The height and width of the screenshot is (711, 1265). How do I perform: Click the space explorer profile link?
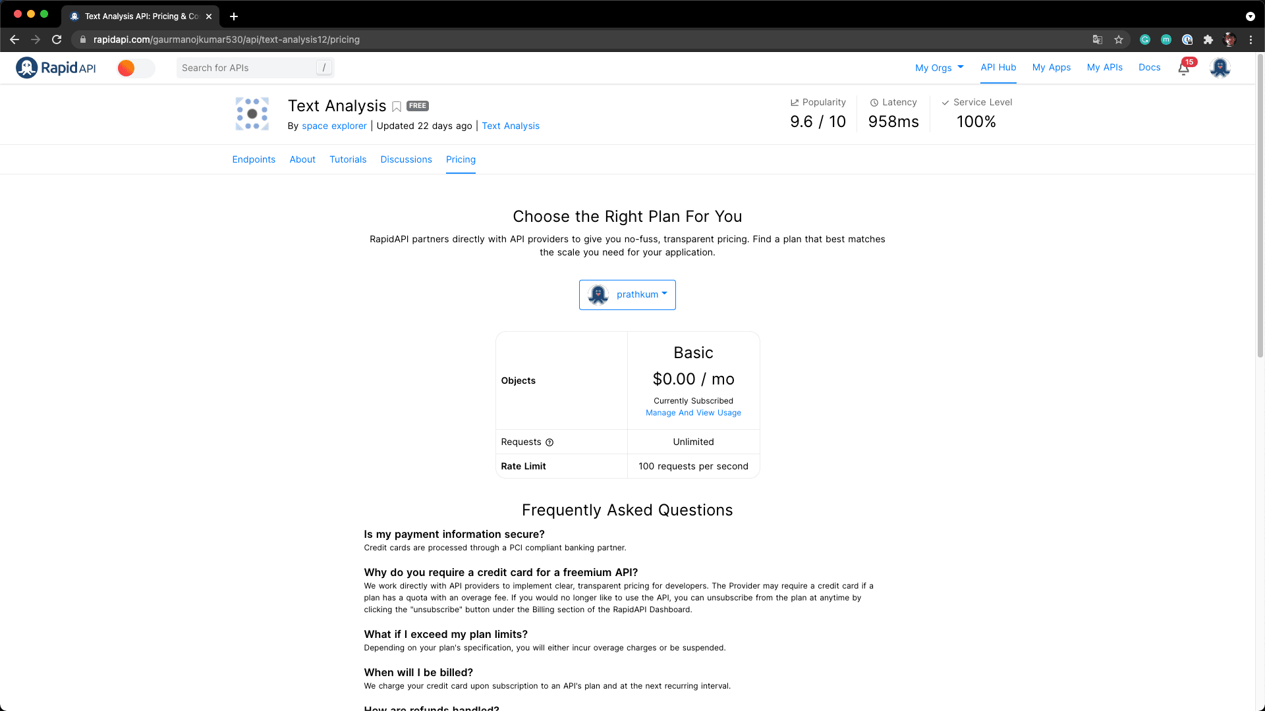pyautogui.click(x=333, y=126)
